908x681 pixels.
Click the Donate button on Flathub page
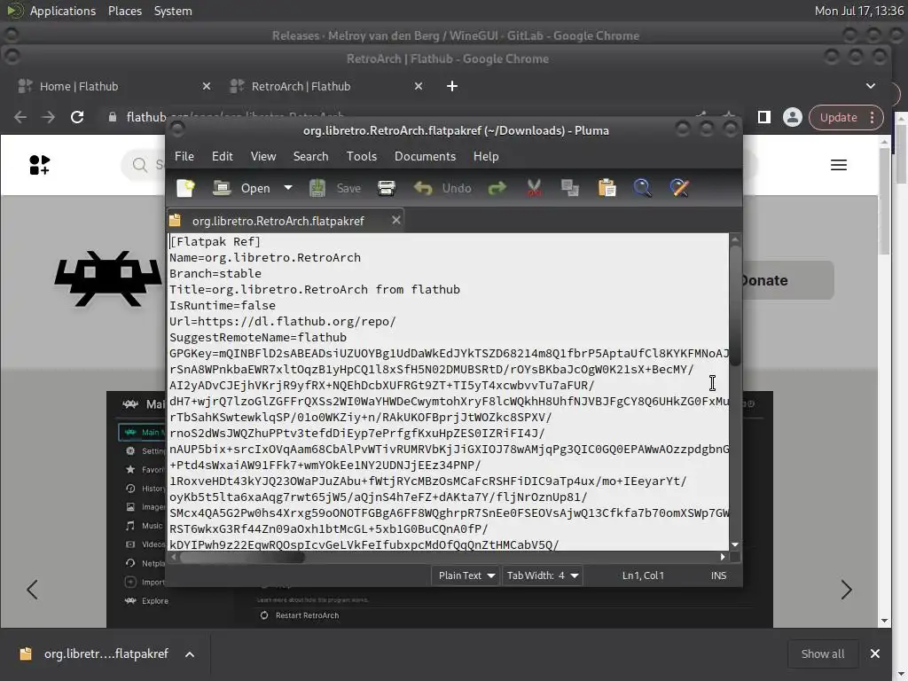click(787, 280)
